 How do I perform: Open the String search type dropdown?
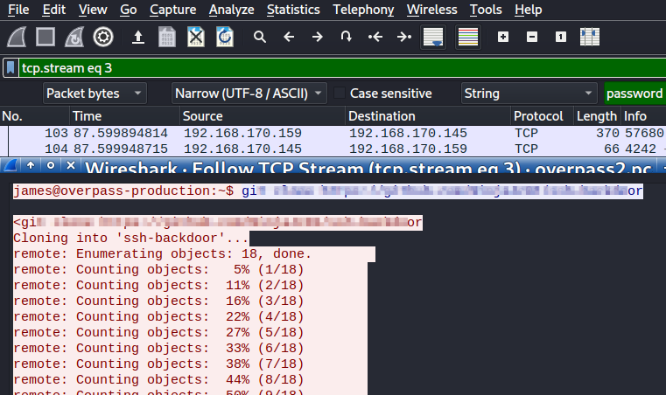pyautogui.click(x=529, y=94)
